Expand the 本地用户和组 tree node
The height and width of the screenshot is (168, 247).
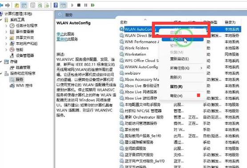(6, 44)
